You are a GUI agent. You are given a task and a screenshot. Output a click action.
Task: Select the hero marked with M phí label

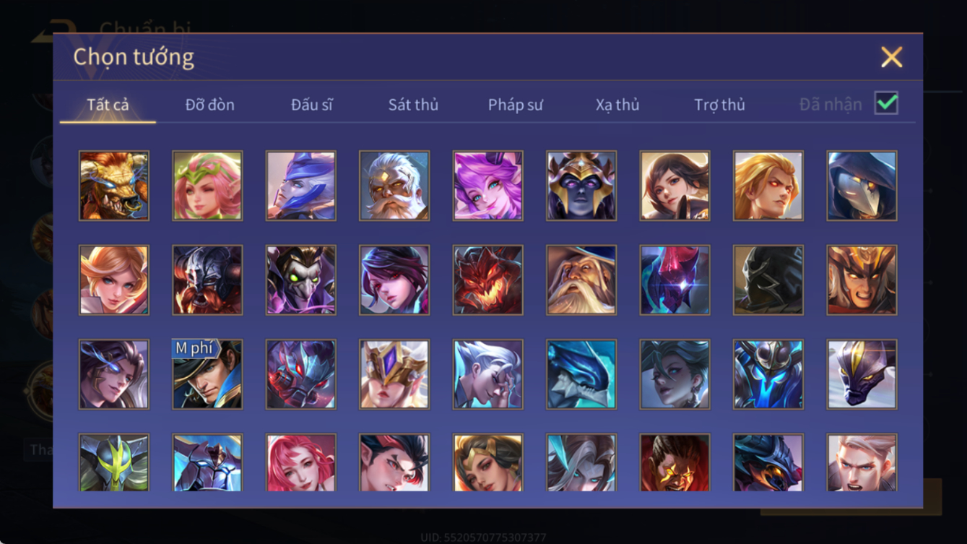207,374
